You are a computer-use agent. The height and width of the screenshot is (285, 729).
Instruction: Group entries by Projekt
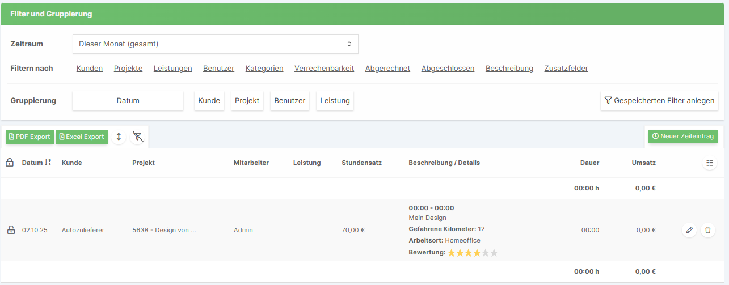coord(247,101)
